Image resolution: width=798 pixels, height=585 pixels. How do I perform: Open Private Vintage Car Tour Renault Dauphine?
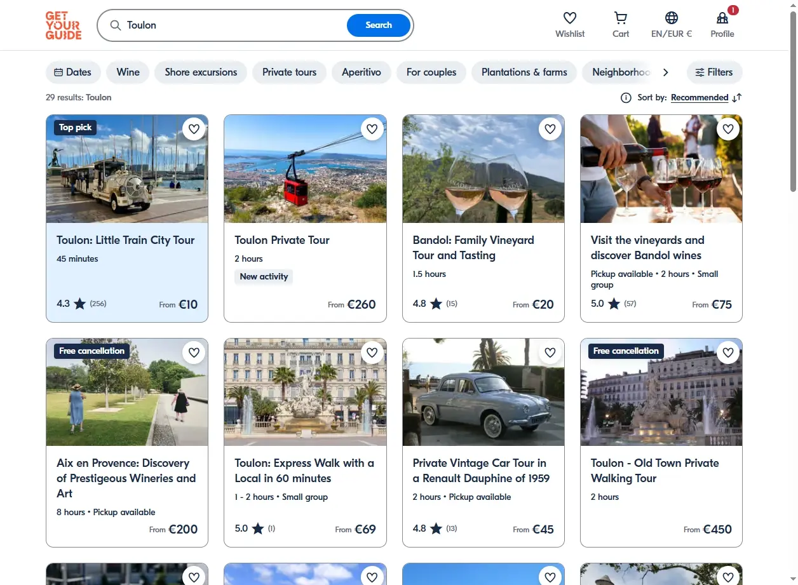point(481,471)
